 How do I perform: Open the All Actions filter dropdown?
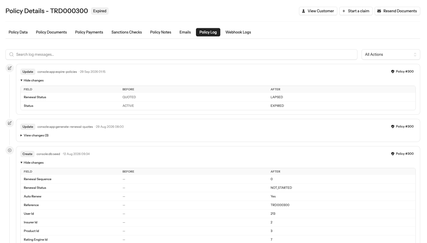391,54
